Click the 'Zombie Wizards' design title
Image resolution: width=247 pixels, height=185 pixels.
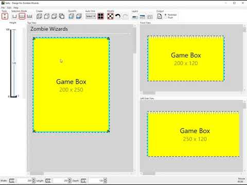tap(49, 29)
